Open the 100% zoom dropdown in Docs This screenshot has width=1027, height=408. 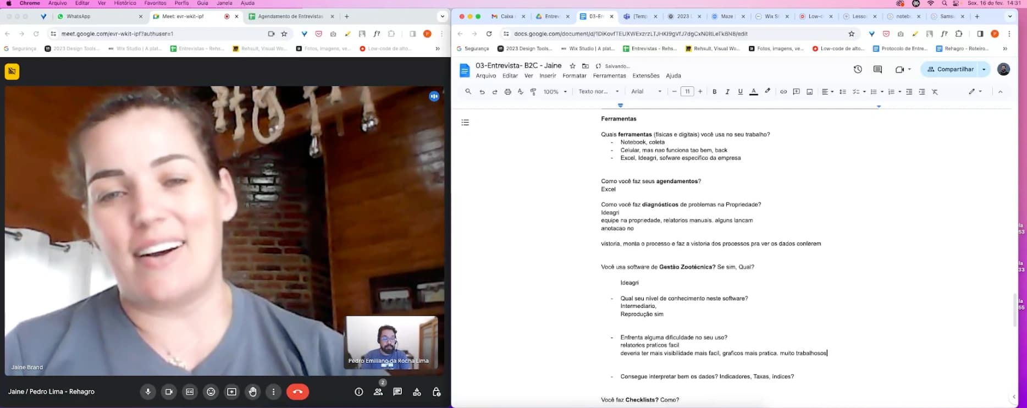coord(555,92)
